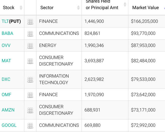Open the grid icon in the OVV row
The image size is (165, 132).
(30, 46)
